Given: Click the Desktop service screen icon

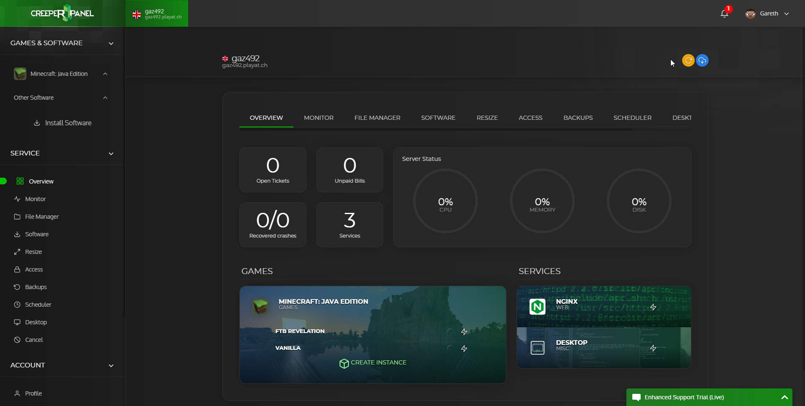Looking at the screenshot, I should [538, 348].
